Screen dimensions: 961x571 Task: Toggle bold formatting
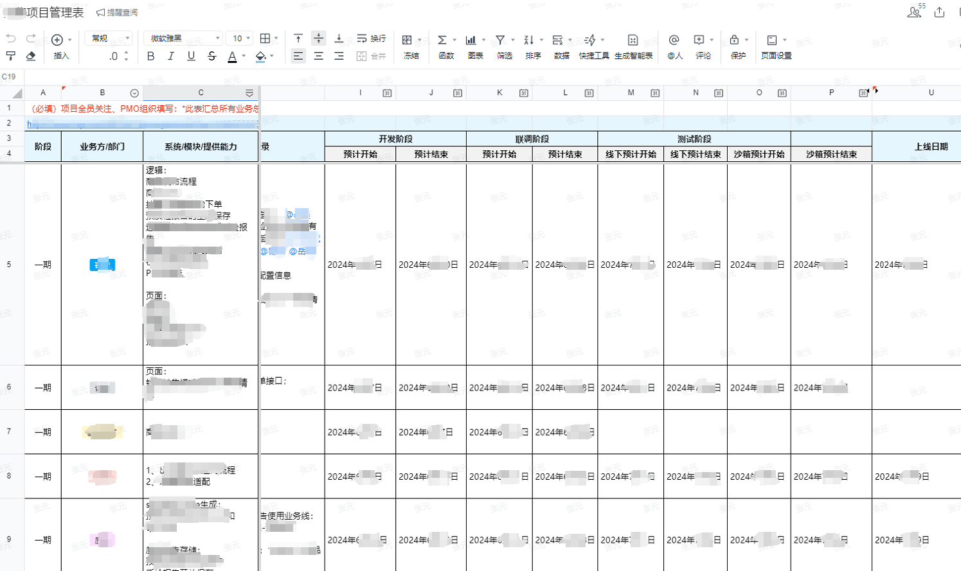(150, 56)
